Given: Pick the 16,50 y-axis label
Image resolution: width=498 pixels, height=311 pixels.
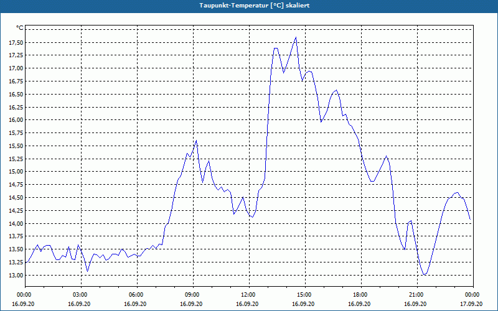Looking at the screenshot, I should [x=17, y=95].
